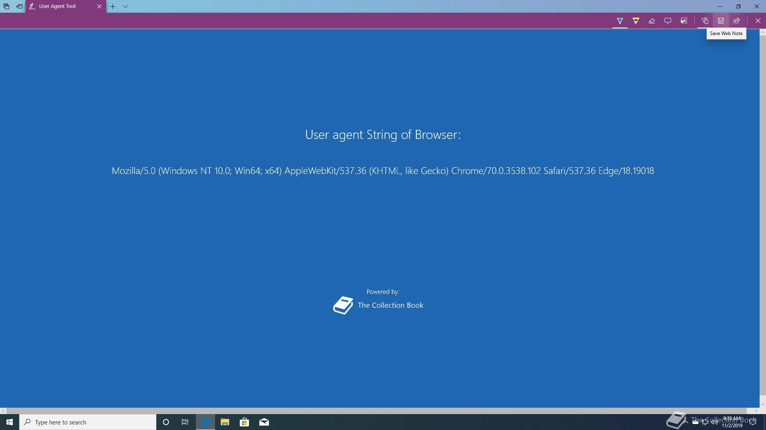Image resolution: width=766 pixels, height=430 pixels.
Task: Click the 'Powered by:' label
Action: pyautogui.click(x=383, y=292)
